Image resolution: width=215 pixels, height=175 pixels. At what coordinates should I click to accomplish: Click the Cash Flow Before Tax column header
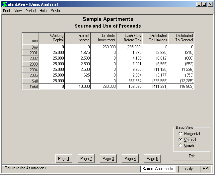(129, 38)
